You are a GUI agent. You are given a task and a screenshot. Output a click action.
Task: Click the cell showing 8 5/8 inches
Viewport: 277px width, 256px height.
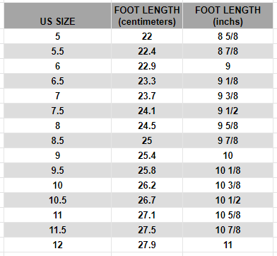pos(228,36)
